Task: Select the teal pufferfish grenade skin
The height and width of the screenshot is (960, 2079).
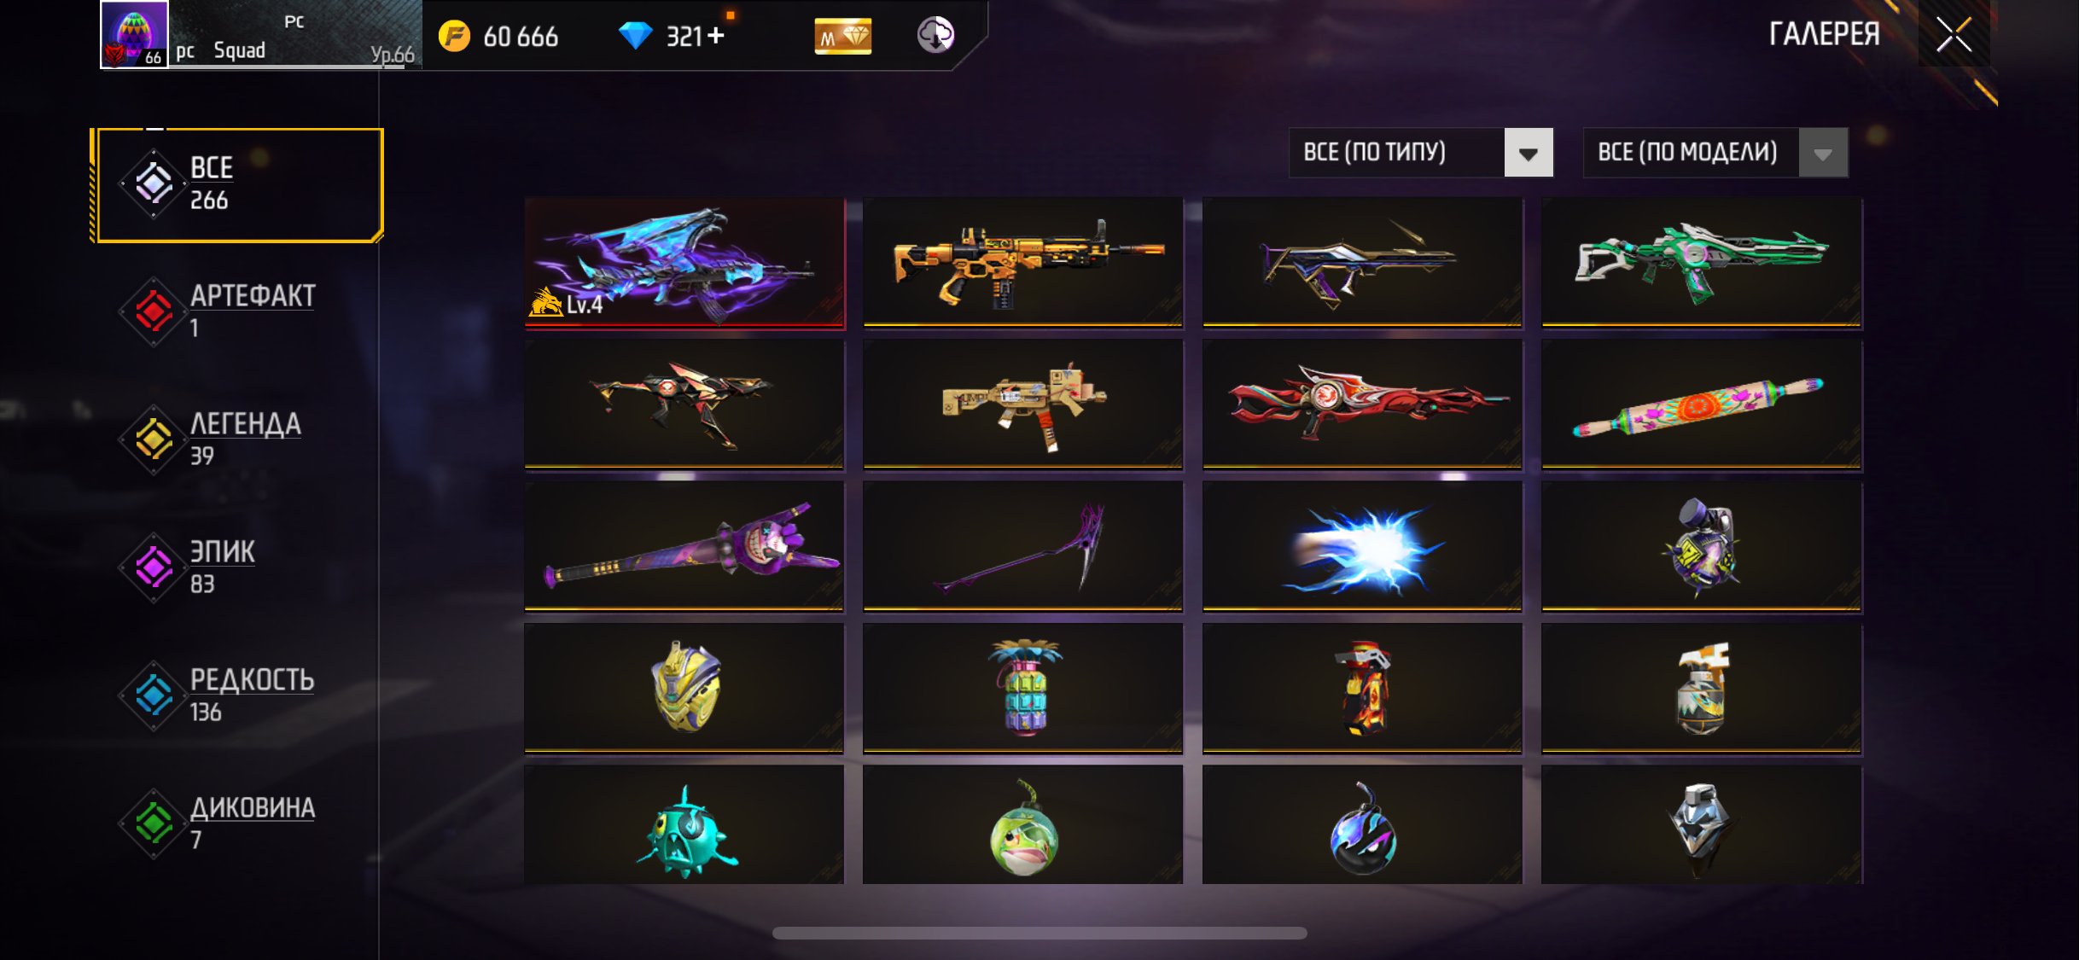Action: click(x=684, y=824)
